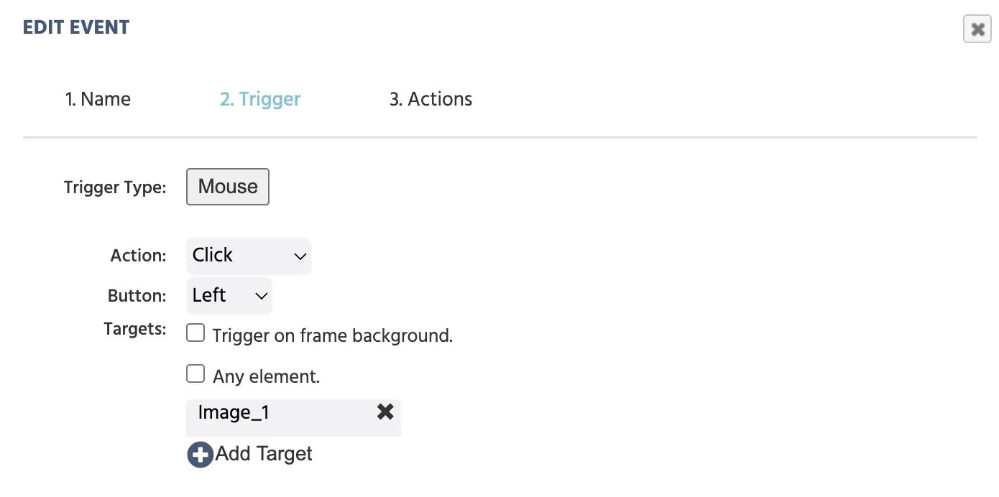Click the "Trigger on frame background." label text

pos(332,335)
